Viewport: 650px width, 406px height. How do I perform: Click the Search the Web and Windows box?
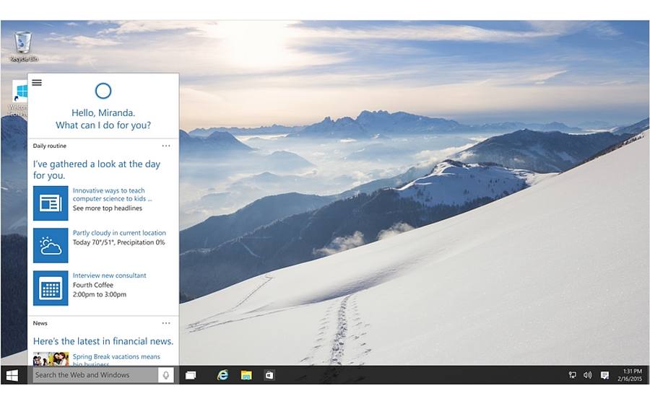tap(95, 375)
